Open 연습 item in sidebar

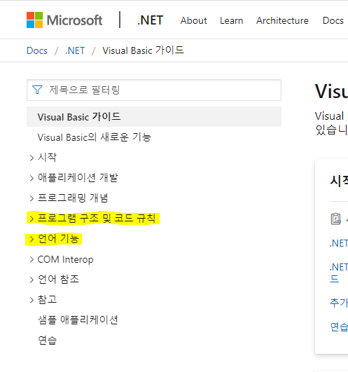coord(47,340)
